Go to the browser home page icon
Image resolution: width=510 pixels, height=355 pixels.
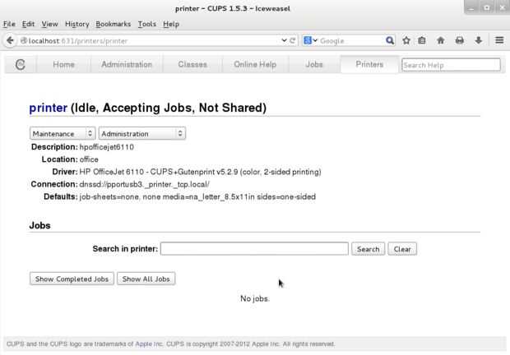coord(441,40)
